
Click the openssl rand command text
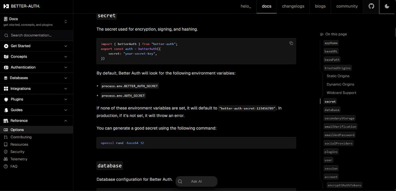click(122, 143)
